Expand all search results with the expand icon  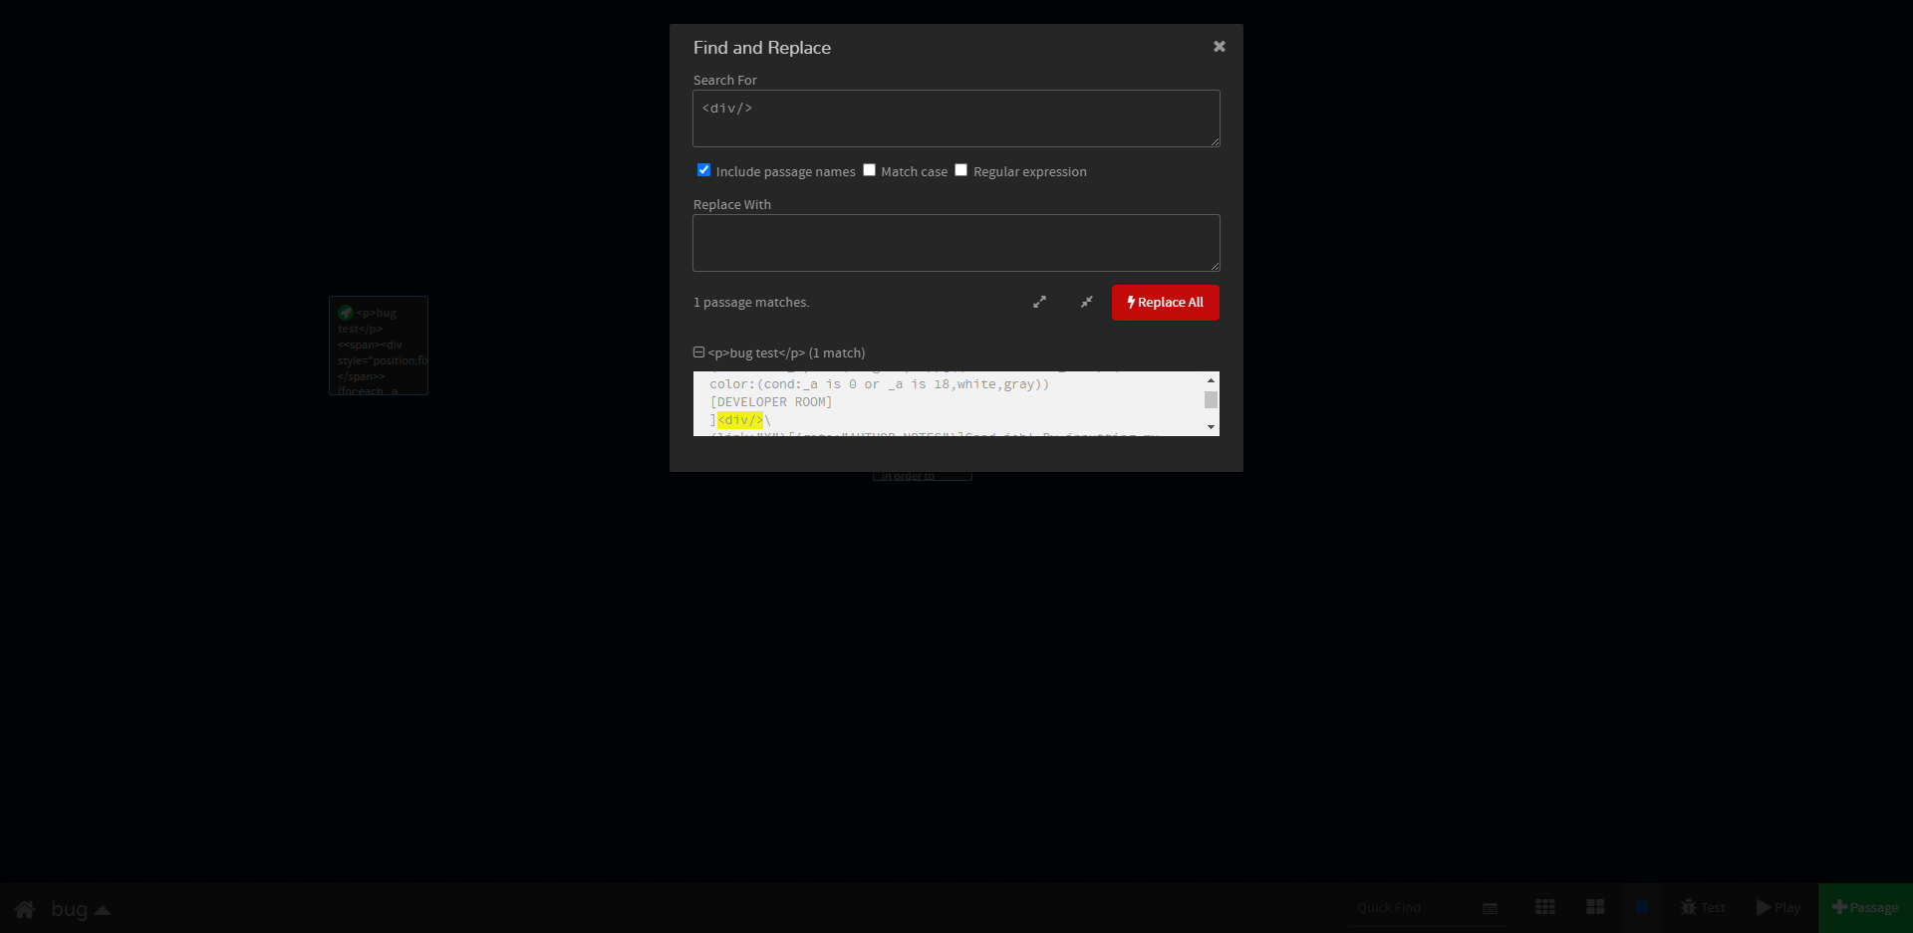tap(1039, 302)
